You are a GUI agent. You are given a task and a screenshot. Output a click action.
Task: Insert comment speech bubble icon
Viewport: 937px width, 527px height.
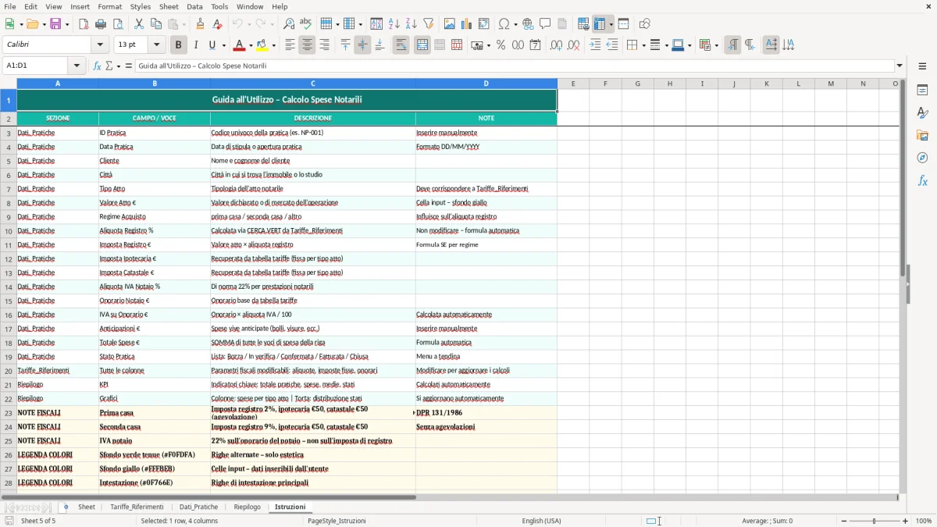point(545,24)
